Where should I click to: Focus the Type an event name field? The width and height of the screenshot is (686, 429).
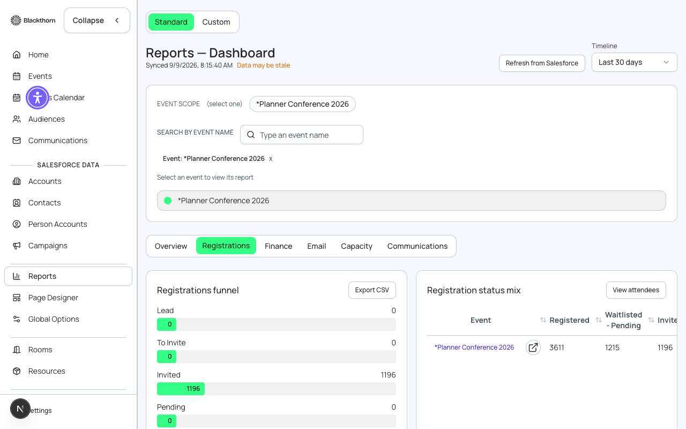point(302,135)
